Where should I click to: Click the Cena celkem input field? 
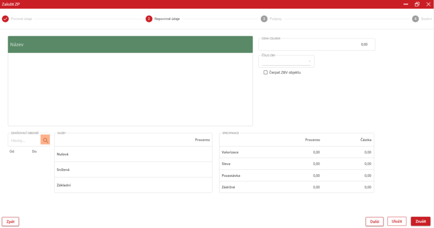(317, 44)
